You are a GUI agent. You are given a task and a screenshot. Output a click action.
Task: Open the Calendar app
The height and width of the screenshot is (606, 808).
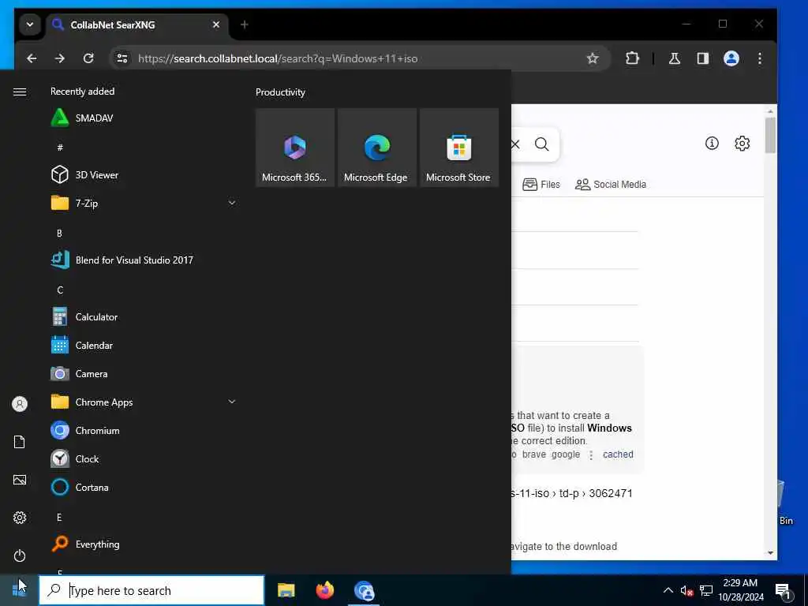(144, 346)
